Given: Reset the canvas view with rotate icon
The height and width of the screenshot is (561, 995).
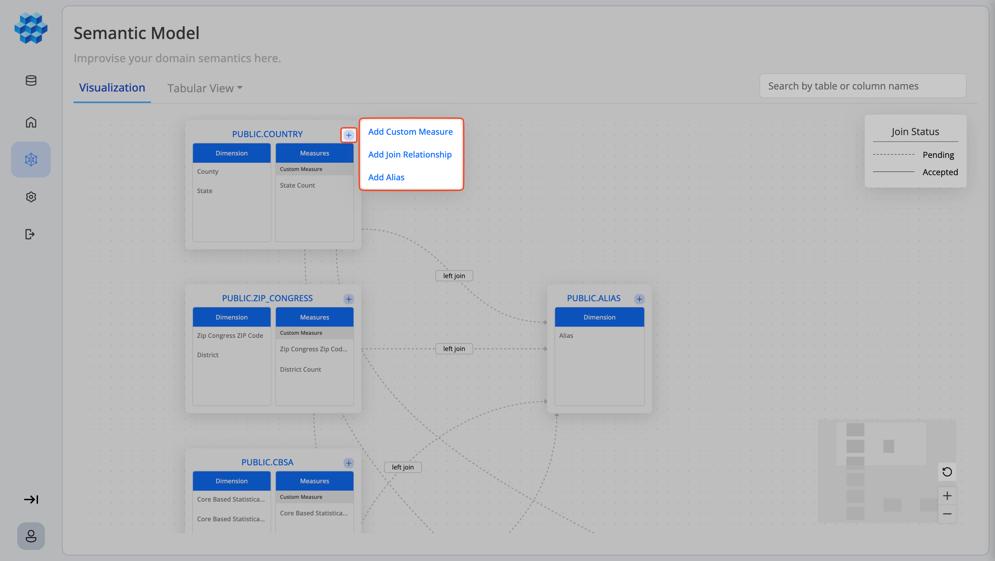Looking at the screenshot, I should tap(947, 472).
